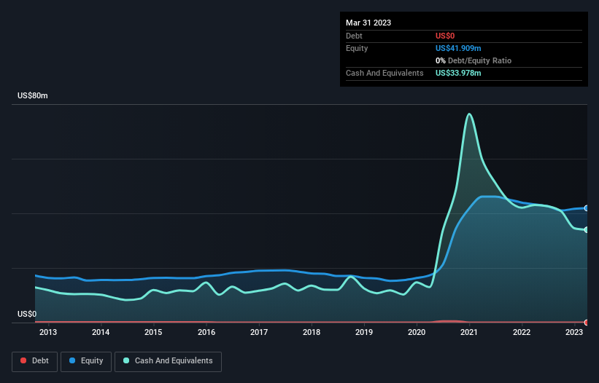Toggle Cash And Equivalents legend button
This screenshot has height=383, width=599.
point(168,362)
